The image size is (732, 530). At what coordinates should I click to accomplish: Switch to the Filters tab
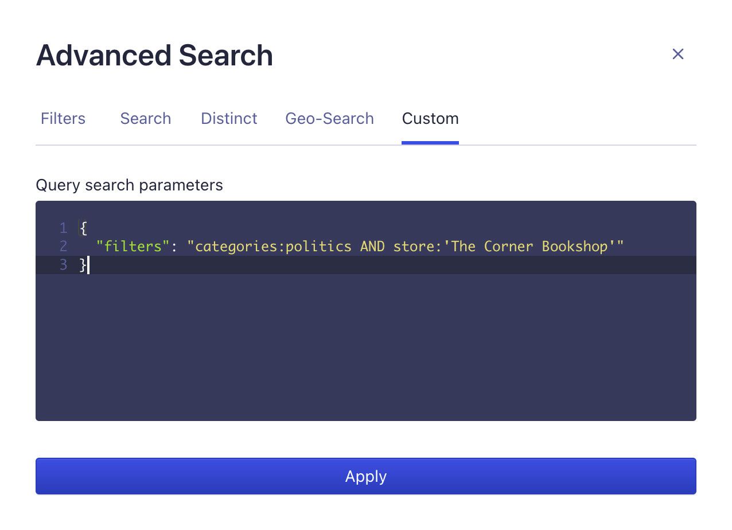[x=63, y=119]
